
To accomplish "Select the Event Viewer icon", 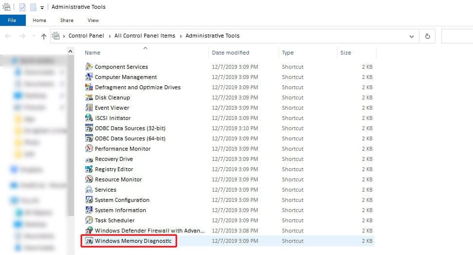I will [x=89, y=108].
